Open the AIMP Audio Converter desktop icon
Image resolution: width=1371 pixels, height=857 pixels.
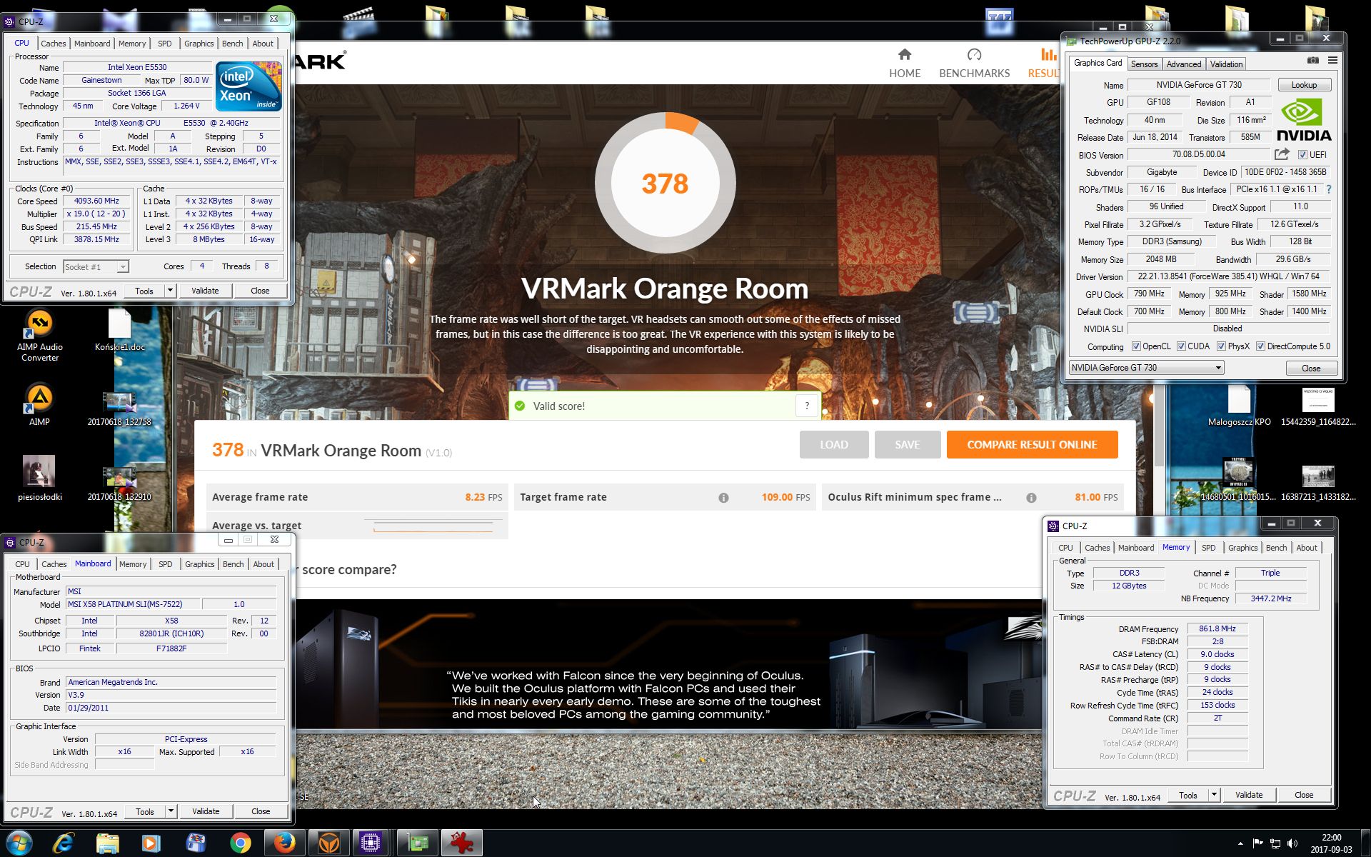[40, 335]
